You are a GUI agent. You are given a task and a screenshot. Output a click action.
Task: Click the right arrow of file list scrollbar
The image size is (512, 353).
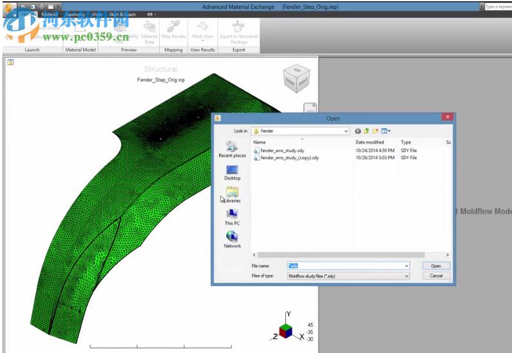448,254
